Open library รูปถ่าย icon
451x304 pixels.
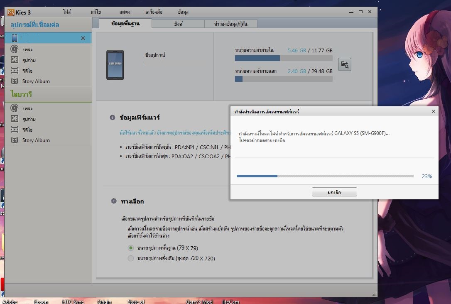[15, 119]
